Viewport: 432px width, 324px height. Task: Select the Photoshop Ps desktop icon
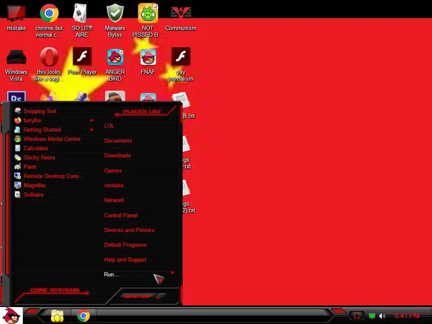coord(16,96)
